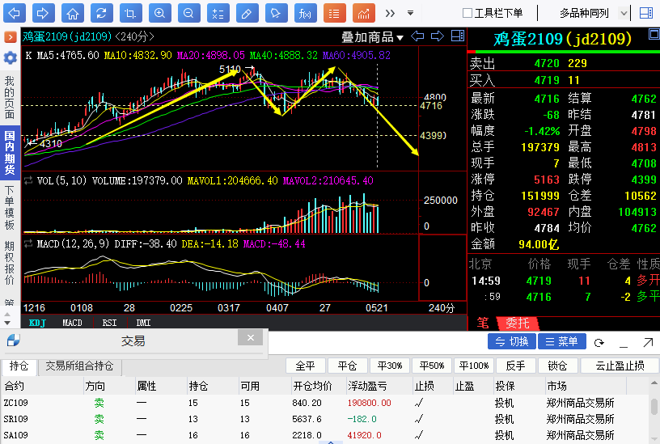Expand the 多品种同列 dropdown
This screenshot has width=660, height=444.
point(624,14)
